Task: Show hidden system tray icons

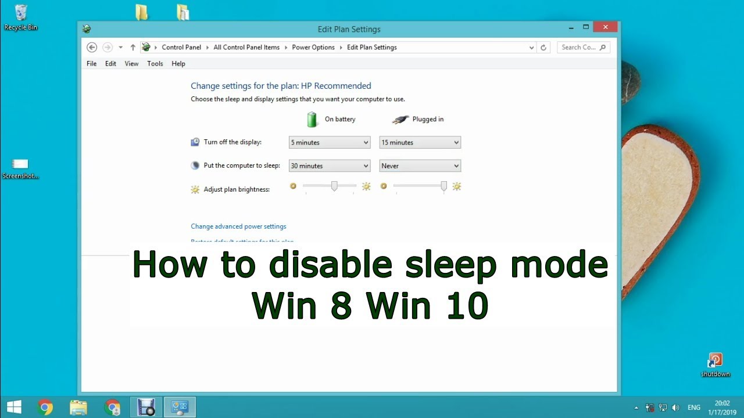Action: point(636,408)
